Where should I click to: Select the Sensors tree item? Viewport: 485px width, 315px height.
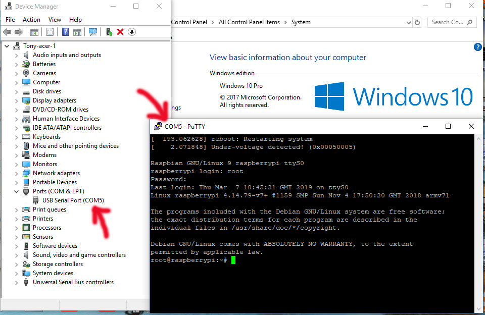pyautogui.click(x=43, y=236)
